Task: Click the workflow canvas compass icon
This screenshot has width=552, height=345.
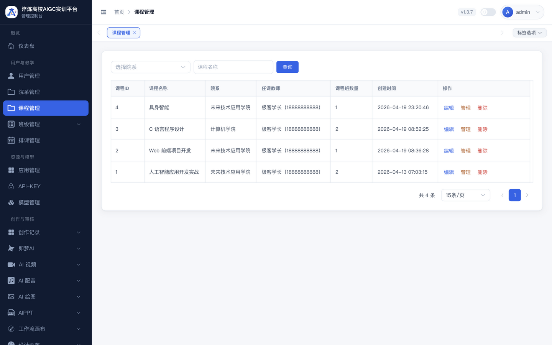Action: [11, 329]
